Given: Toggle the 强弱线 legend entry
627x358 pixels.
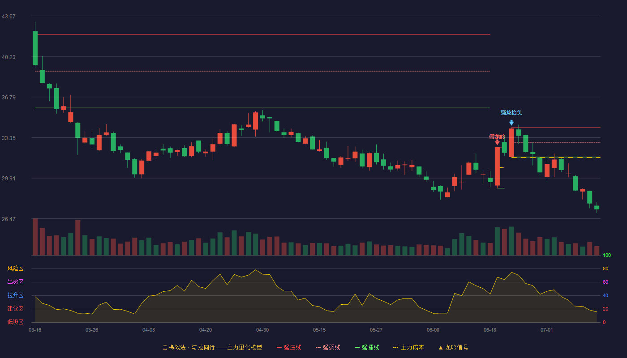Looking at the screenshot, I should [328, 347].
